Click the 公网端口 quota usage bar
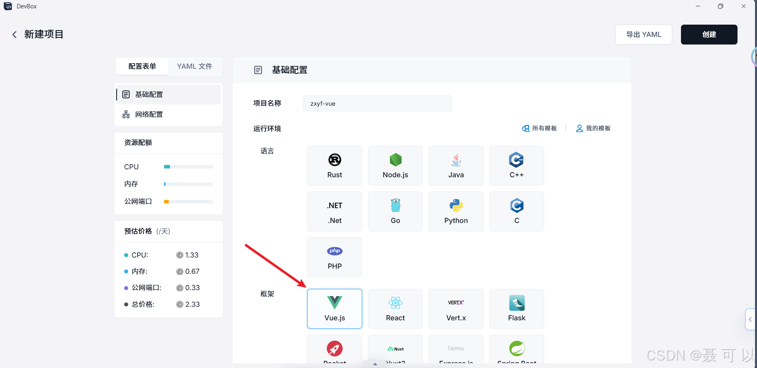This screenshot has height=368, width=757. click(x=188, y=201)
